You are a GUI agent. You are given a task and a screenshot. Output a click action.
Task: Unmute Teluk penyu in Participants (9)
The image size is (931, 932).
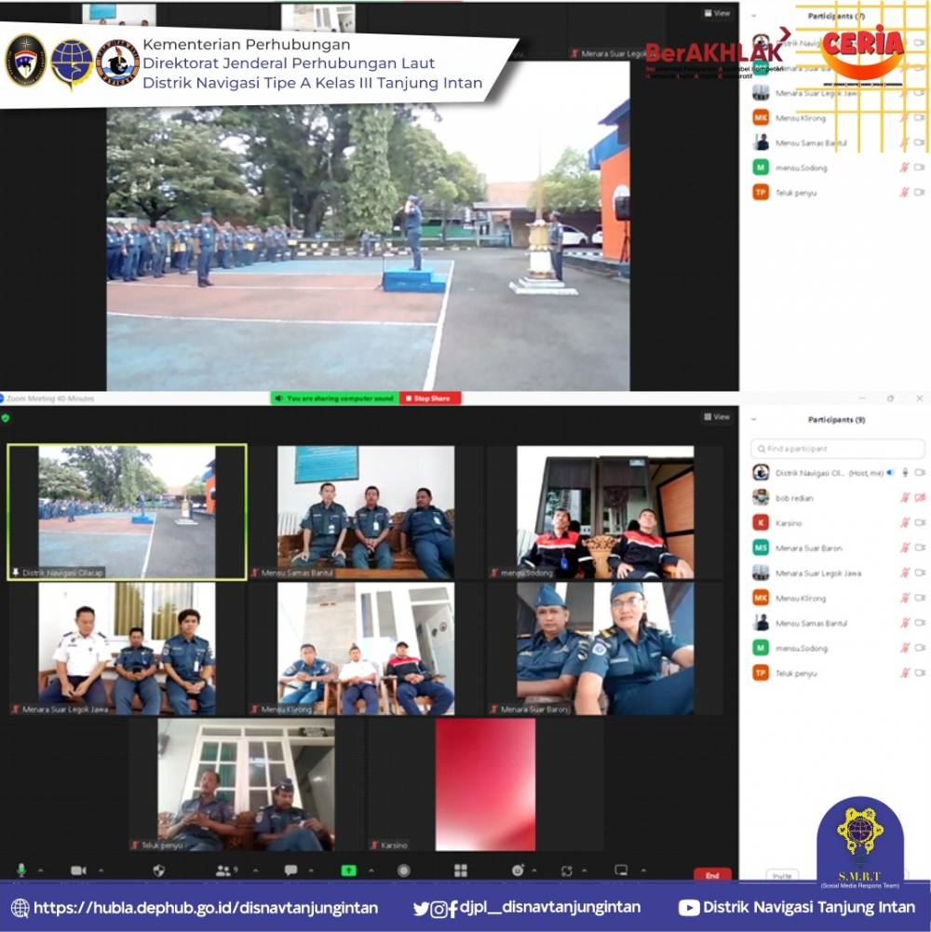(x=905, y=673)
